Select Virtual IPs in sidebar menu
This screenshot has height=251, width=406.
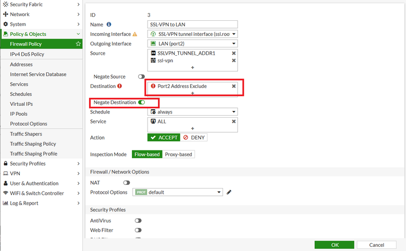[x=21, y=104]
